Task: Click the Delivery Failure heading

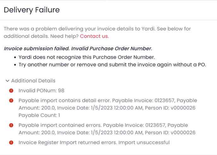Action: [32, 10]
